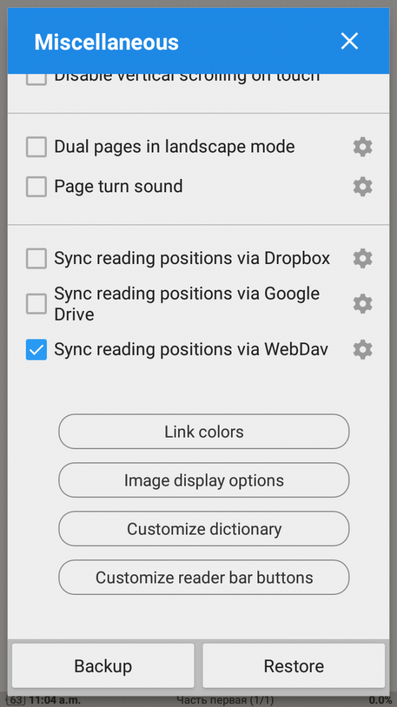Open settings for Dual pages in landscape mode
The width and height of the screenshot is (397, 707).
363,146
